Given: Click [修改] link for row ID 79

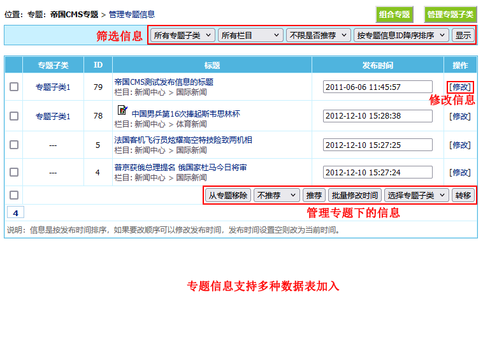Looking at the screenshot, I should [x=460, y=87].
